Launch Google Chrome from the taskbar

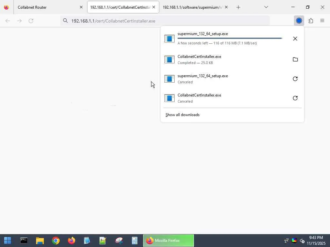point(56,241)
